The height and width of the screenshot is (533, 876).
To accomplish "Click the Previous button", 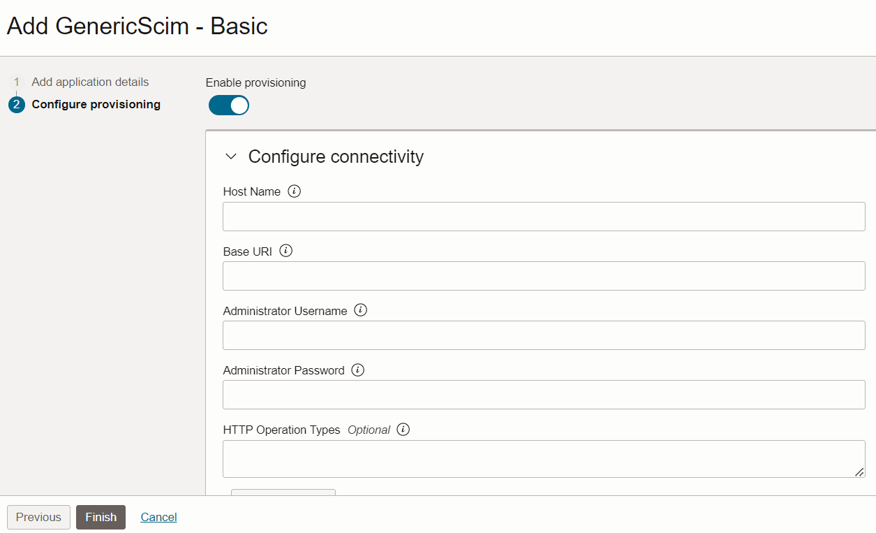I will [x=38, y=517].
